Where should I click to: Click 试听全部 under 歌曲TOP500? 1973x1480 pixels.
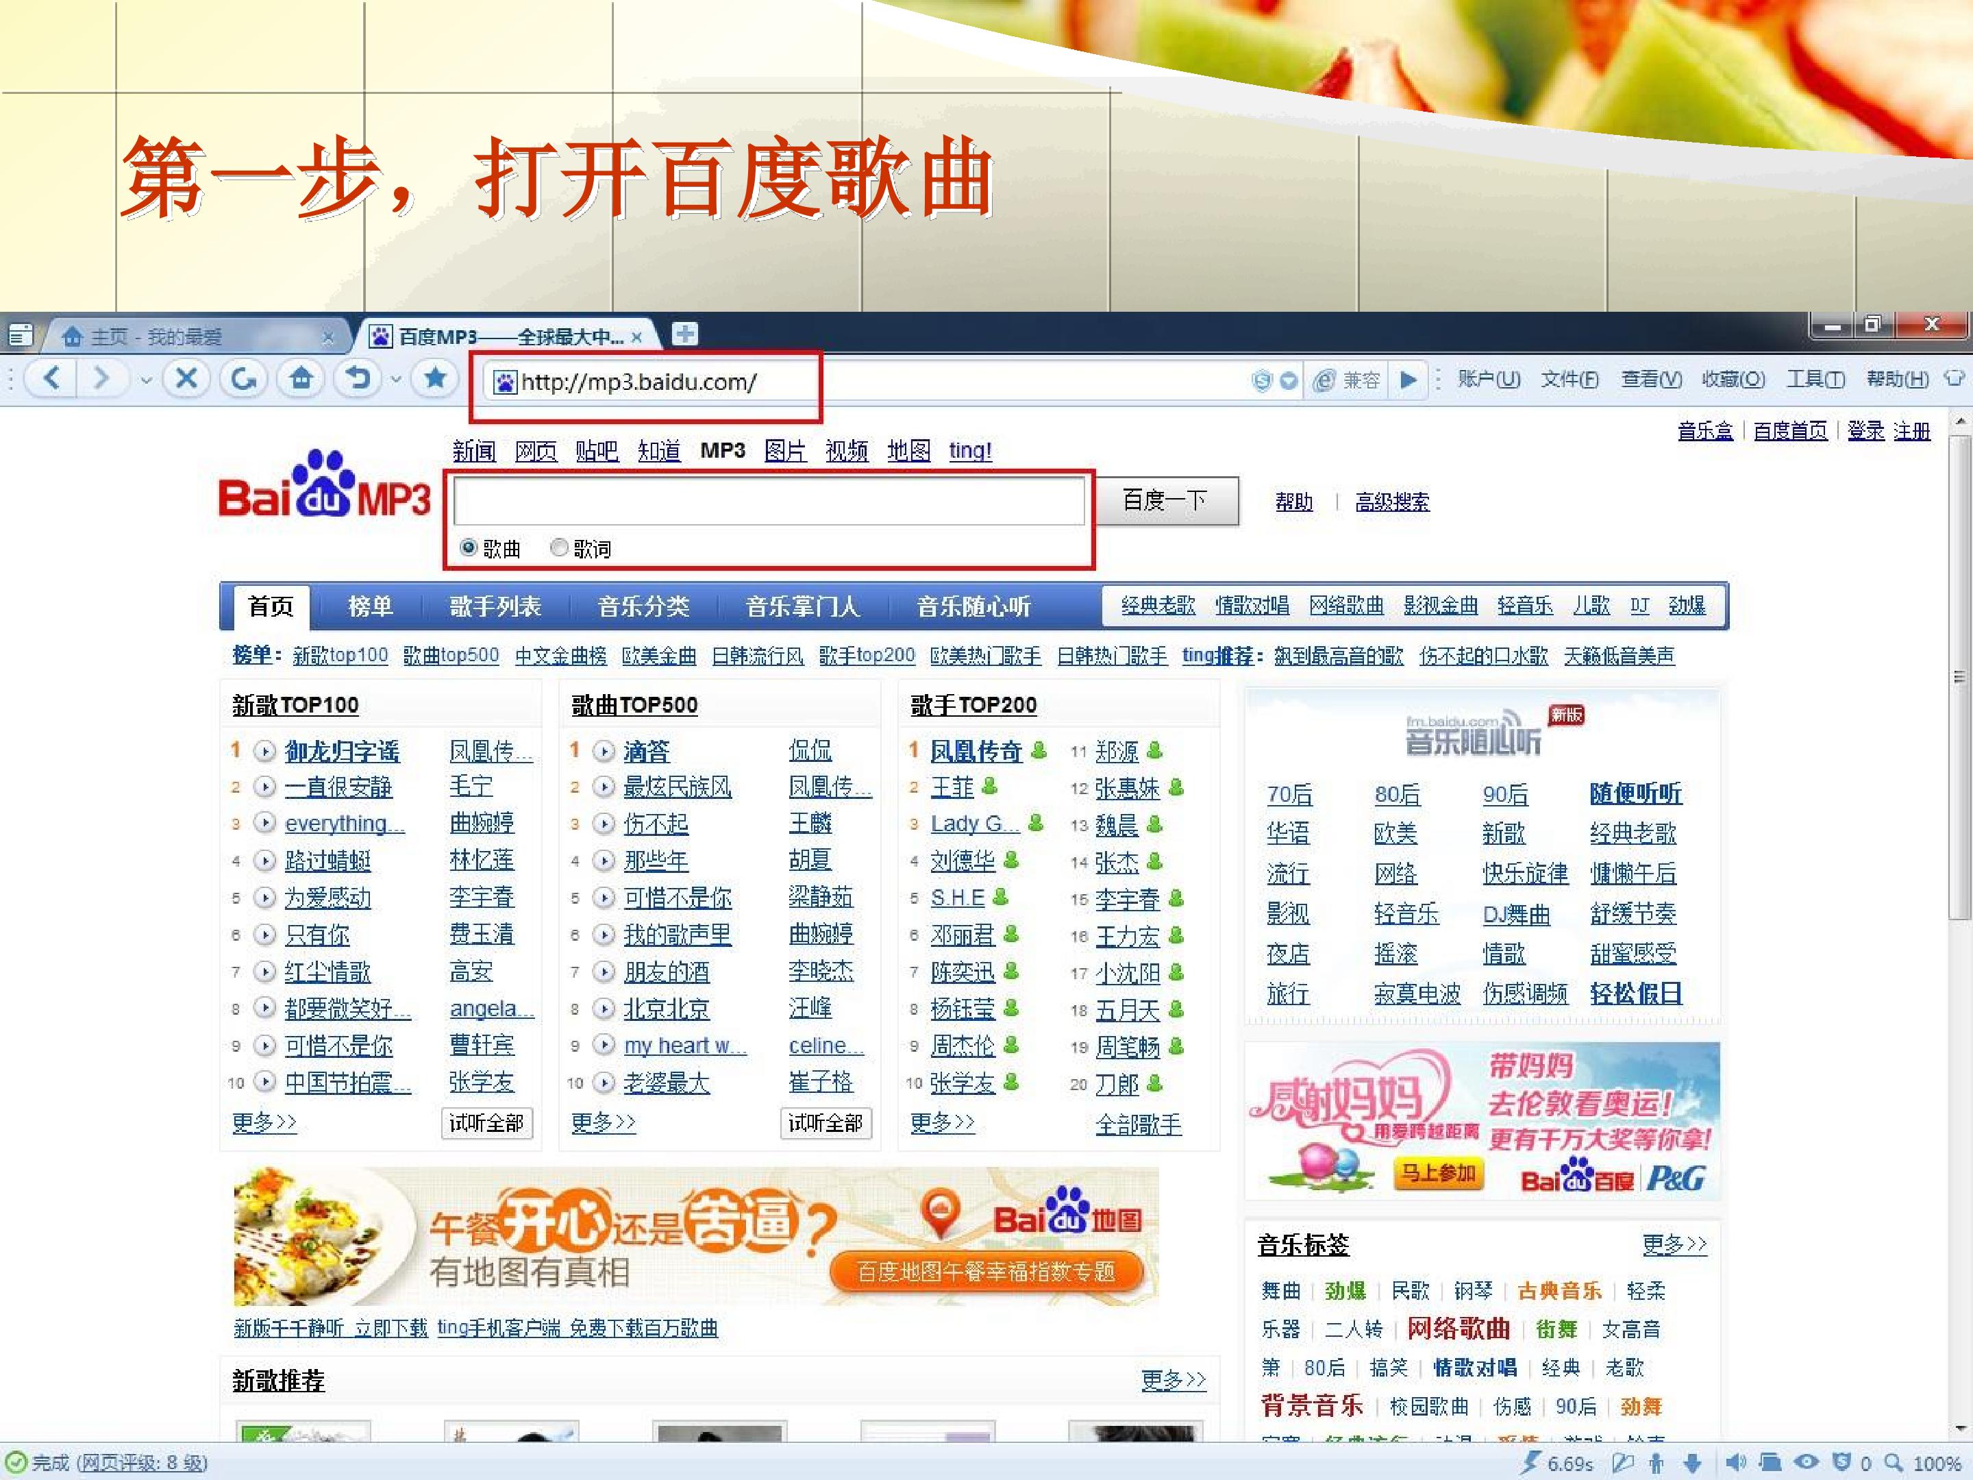pos(825,1123)
